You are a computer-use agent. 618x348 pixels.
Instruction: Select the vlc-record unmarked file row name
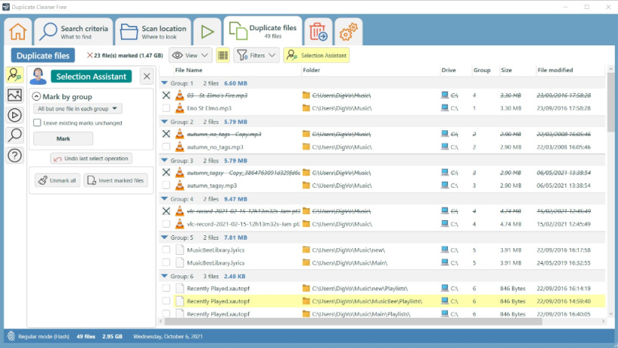pyautogui.click(x=243, y=224)
